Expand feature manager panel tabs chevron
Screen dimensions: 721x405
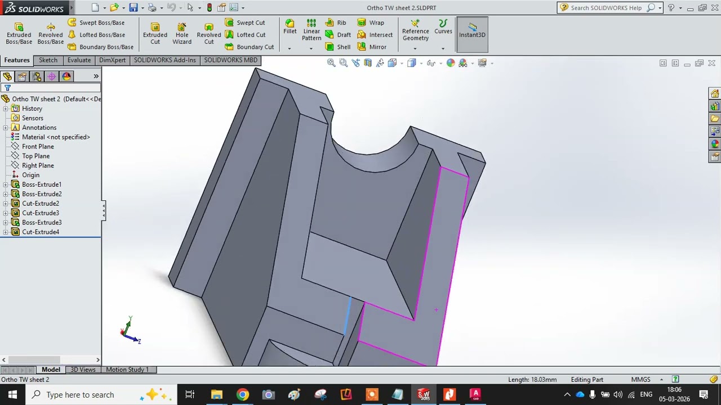[x=96, y=76]
